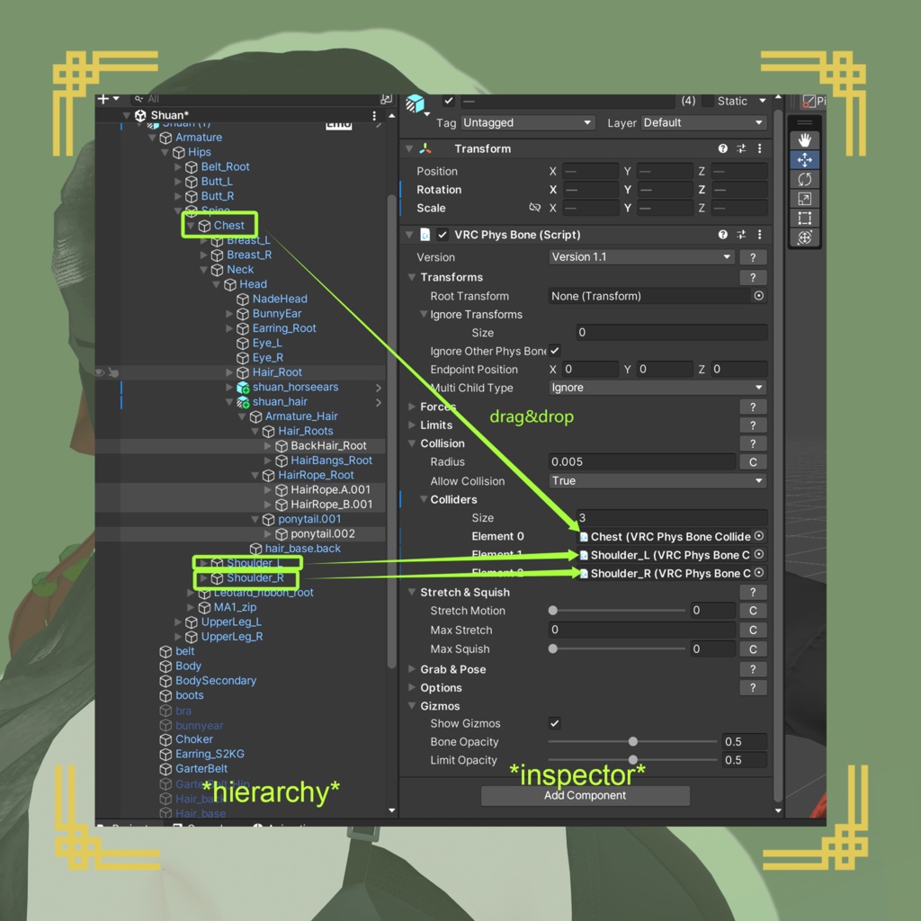Expand the Grab & Pose section
921x921 pixels.
(412, 669)
